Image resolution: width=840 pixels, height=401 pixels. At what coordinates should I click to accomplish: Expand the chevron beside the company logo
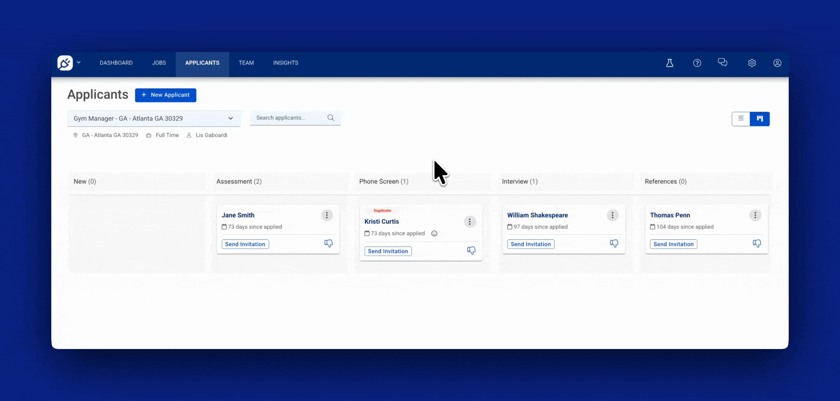[x=79, y=62]
